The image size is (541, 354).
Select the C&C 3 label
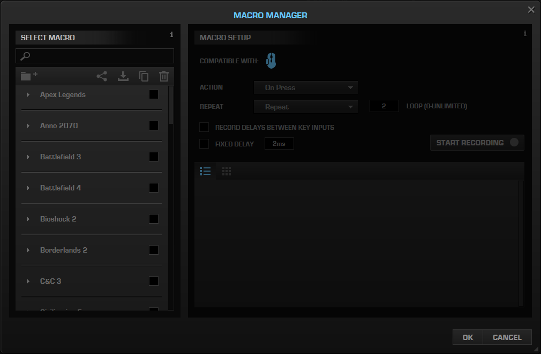(x=50, y=281)
